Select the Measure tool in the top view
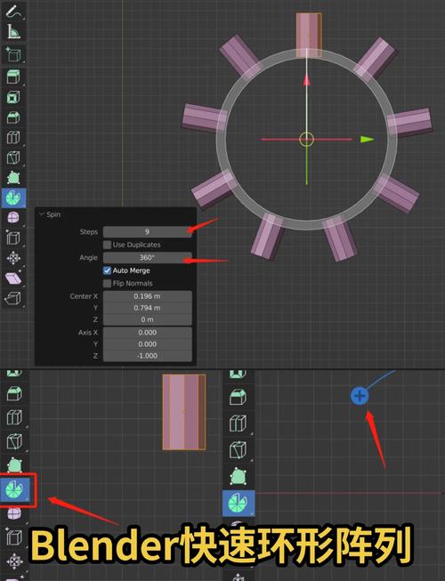445x581 pixels. [x=13, y=31]
